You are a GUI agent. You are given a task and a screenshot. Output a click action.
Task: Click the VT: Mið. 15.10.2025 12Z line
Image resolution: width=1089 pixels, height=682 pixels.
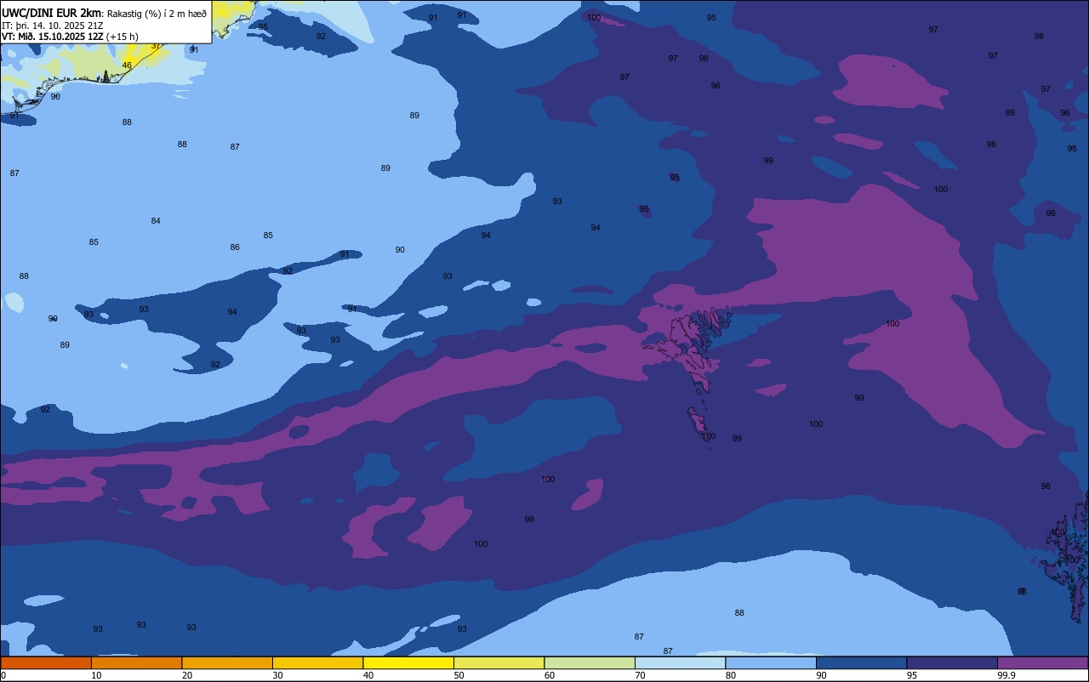click(x=70, y=37)
